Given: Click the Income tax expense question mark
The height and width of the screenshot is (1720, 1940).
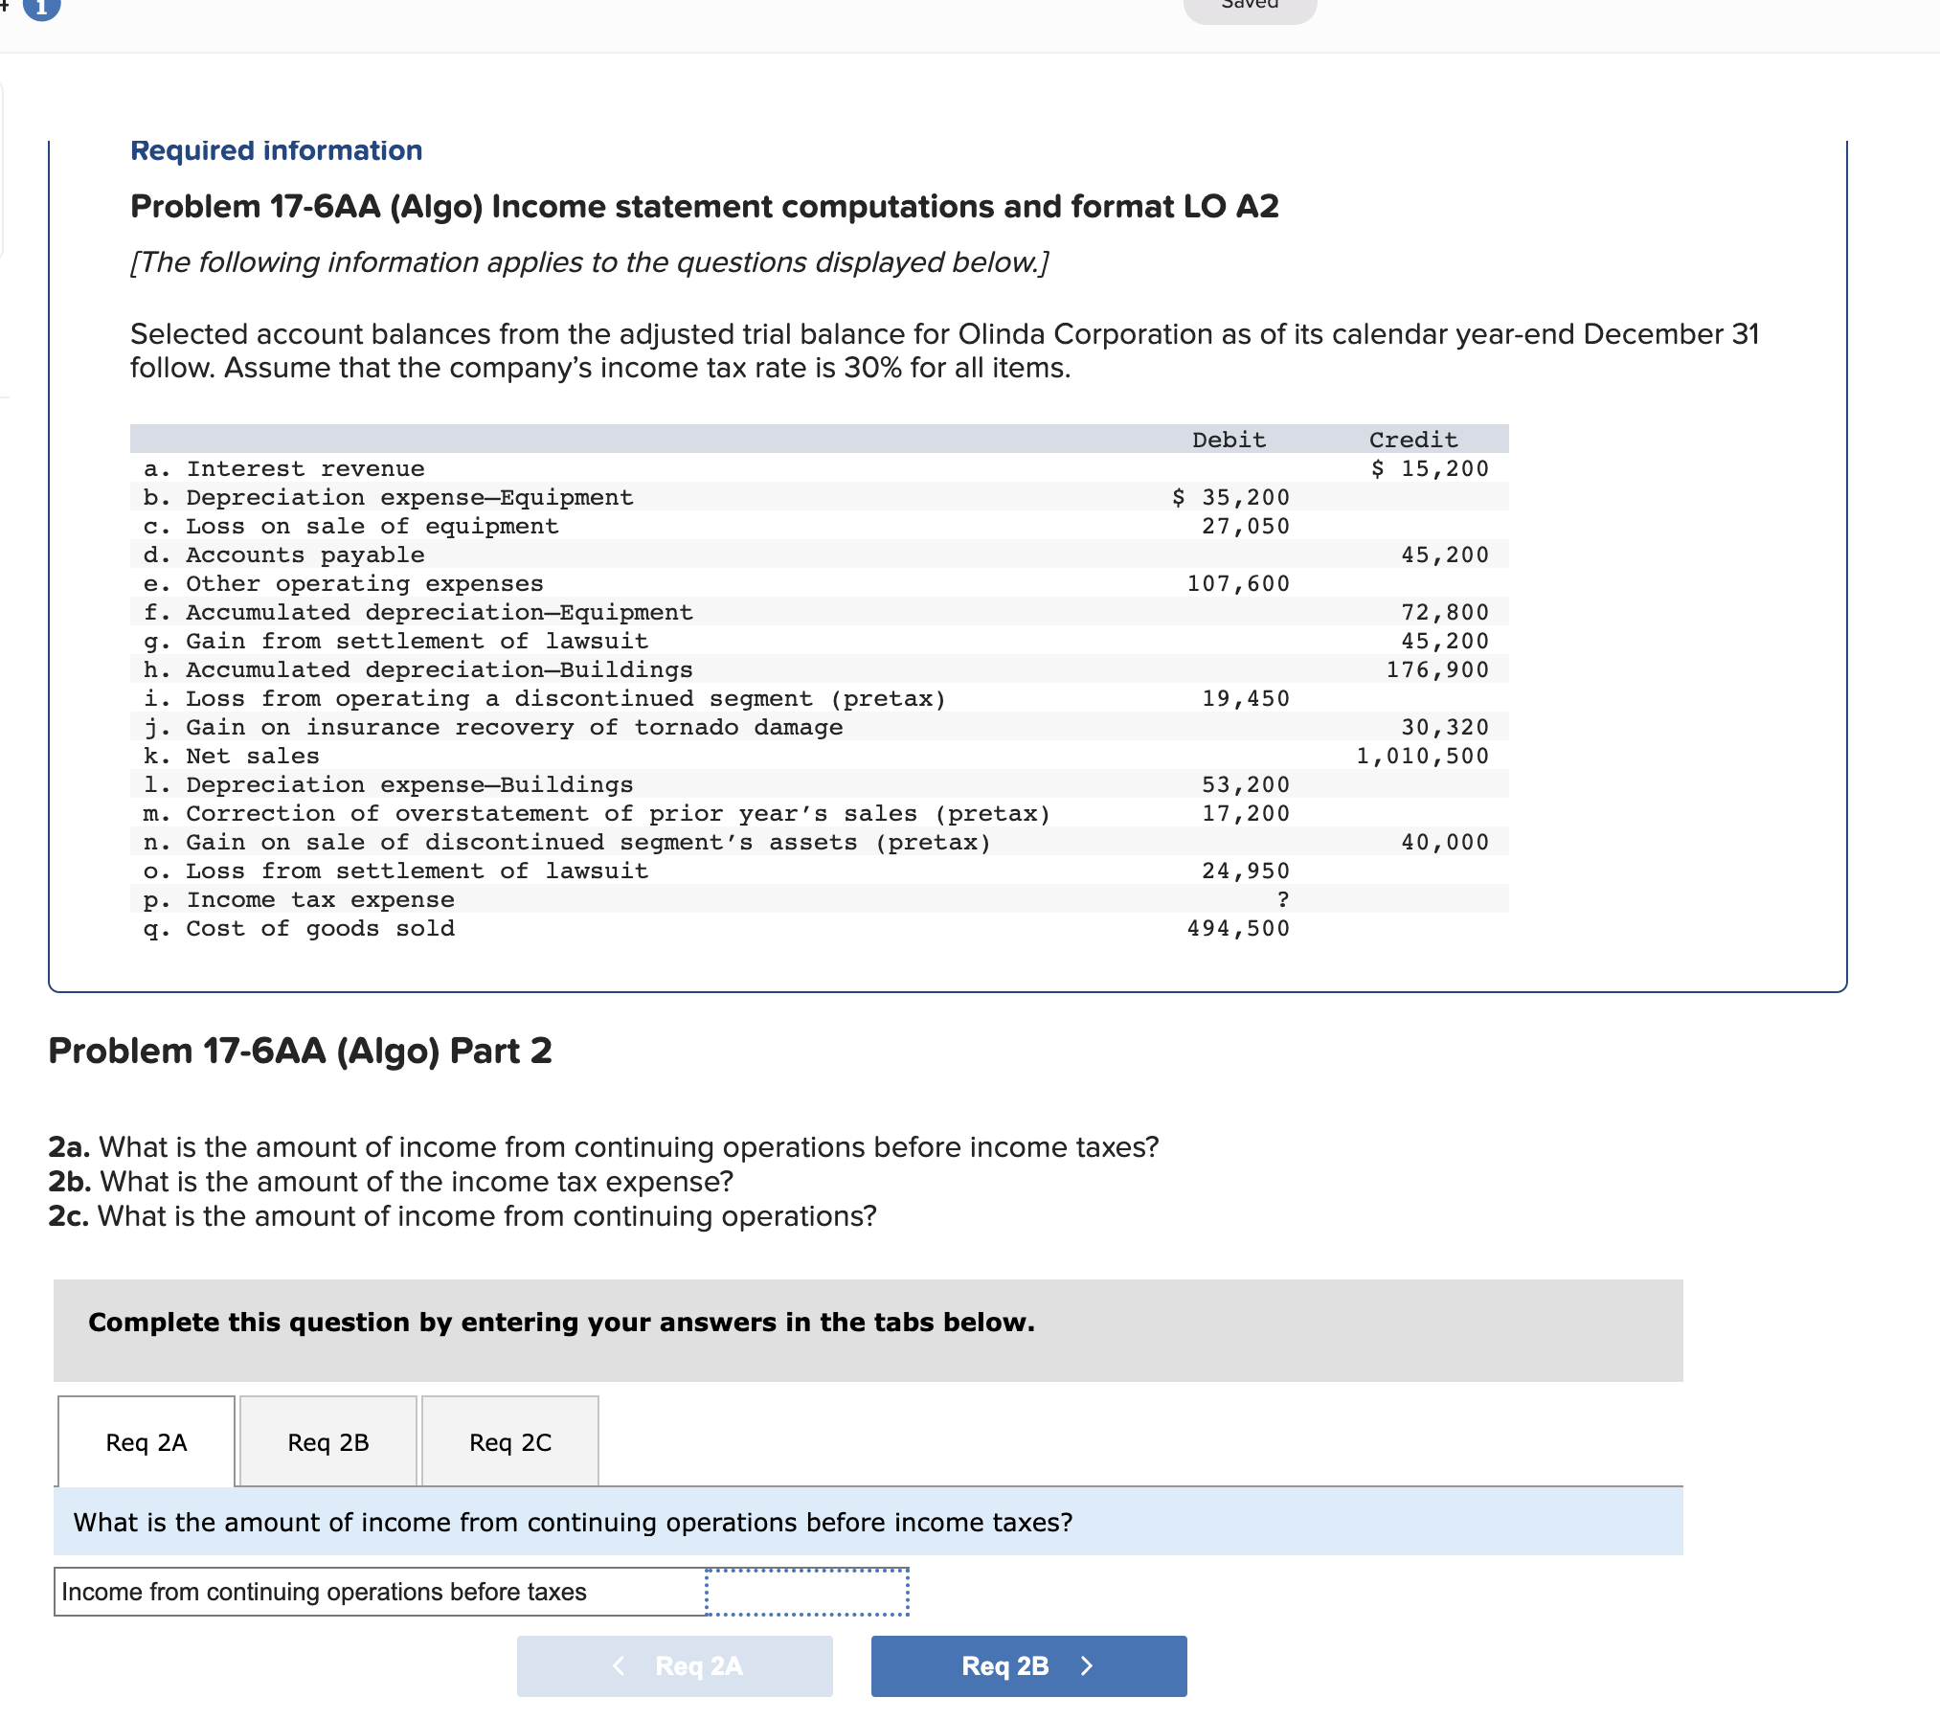Looking at the screenshot, I should tap(1283, 898).
